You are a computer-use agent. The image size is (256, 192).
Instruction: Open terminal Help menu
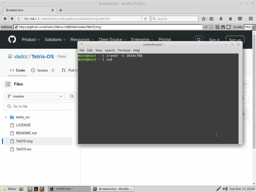coord(136,50)
